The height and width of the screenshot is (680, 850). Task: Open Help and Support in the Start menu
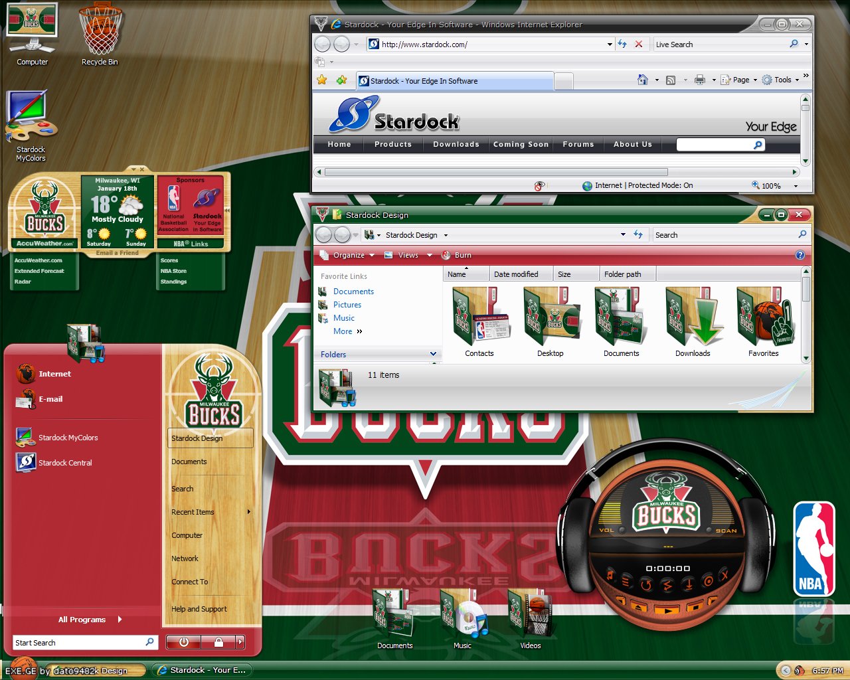(x=199, y=609)
